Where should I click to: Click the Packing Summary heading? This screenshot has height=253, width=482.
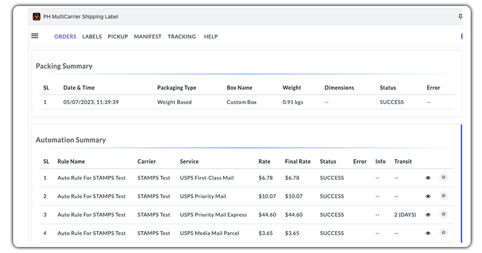(x=64, y=67)
